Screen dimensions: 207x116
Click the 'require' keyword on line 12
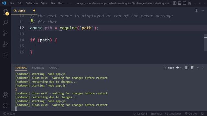(x=68, y=28)
